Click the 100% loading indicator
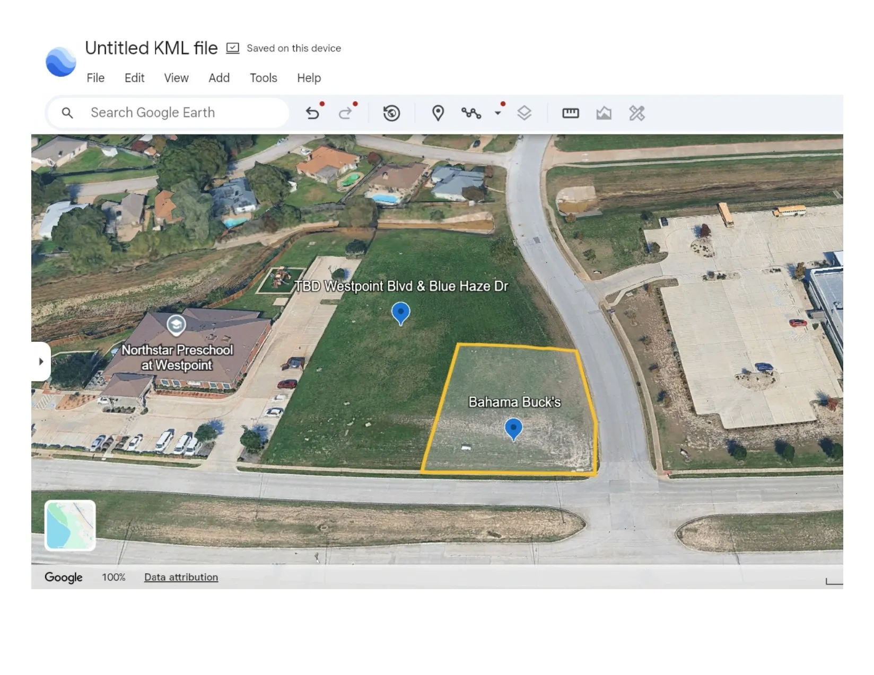Screen dimensions: 874x675 point(113,577)
